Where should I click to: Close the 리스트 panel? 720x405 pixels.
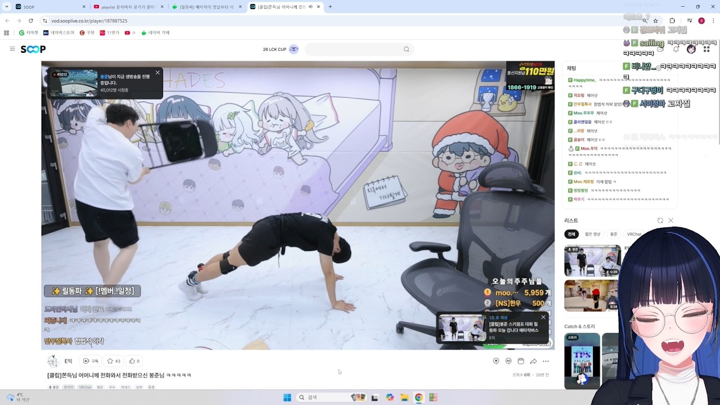(x=670, y=220)
